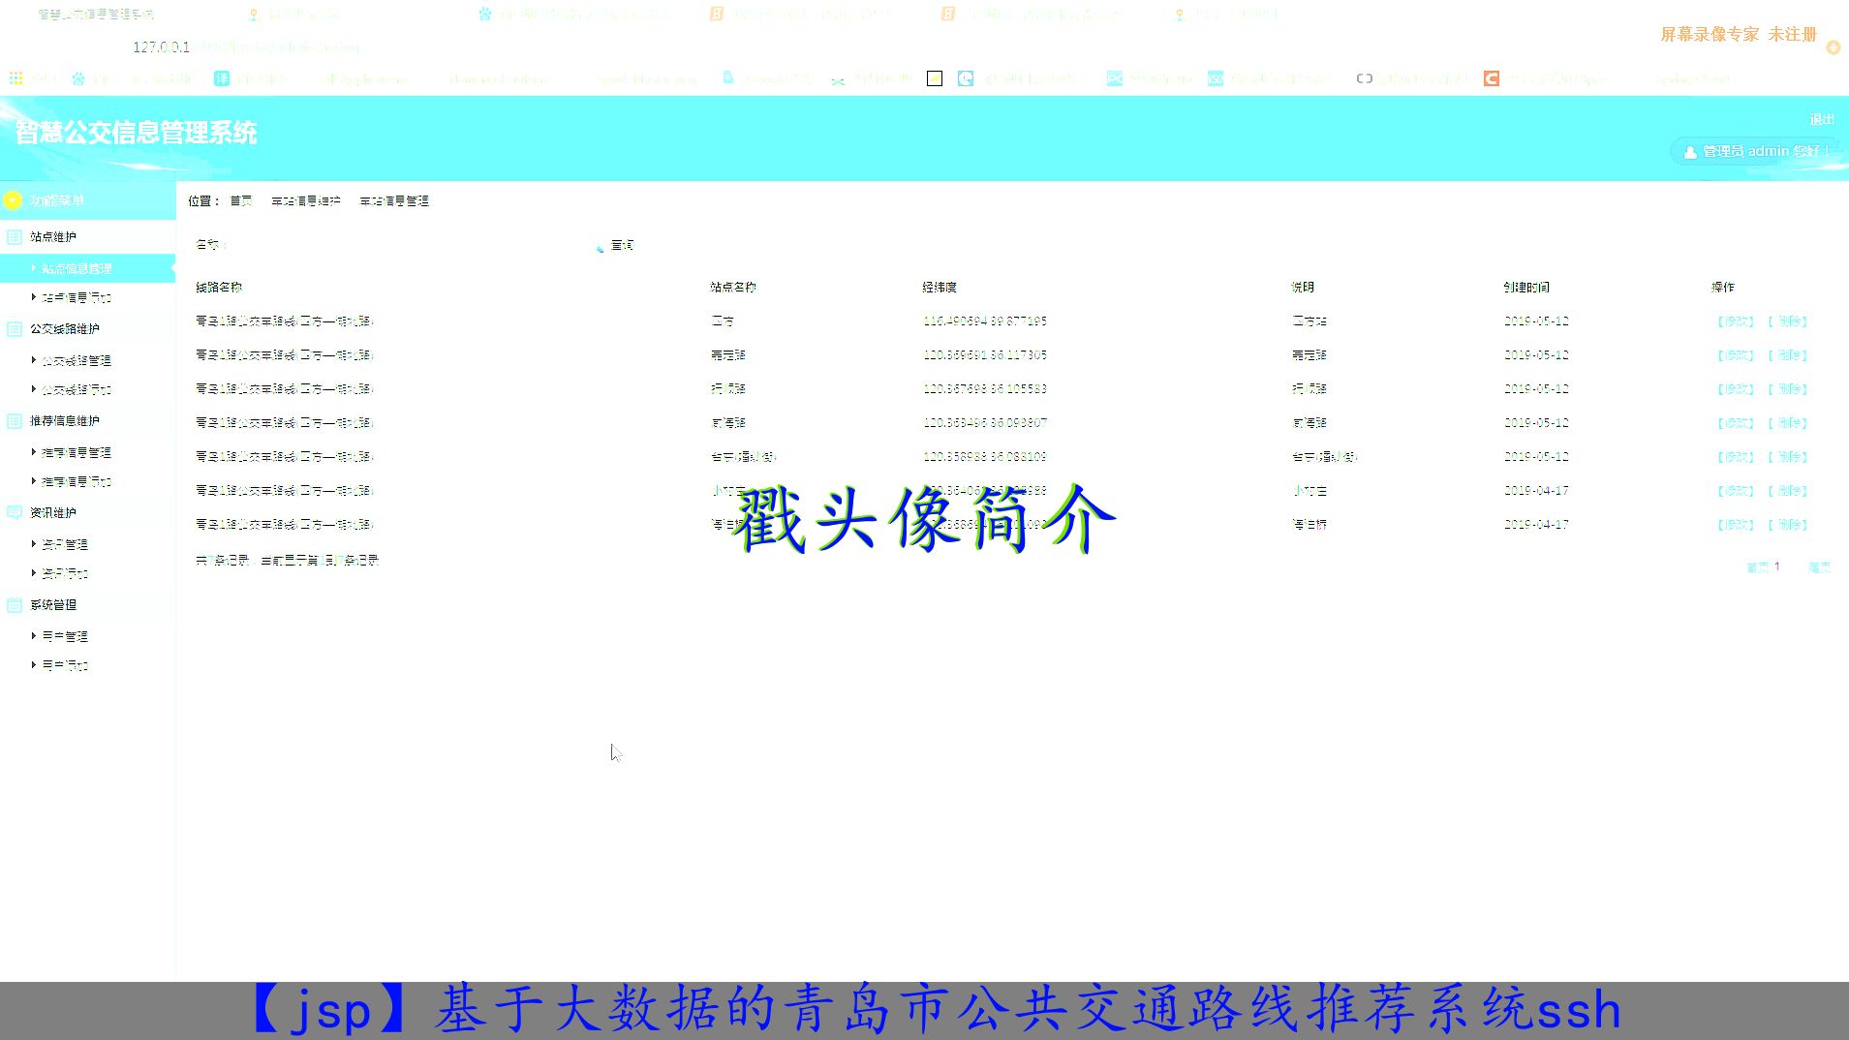Click 删除 for the row with 120.358938
Screen dimensions: 1849x1040
click(x=1788, y=457)
